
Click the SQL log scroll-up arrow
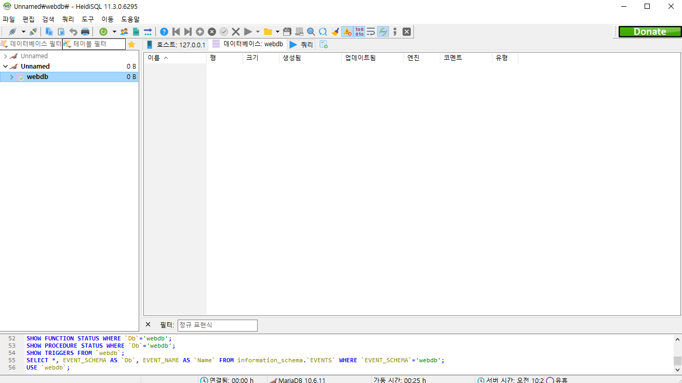pos(677,339)
